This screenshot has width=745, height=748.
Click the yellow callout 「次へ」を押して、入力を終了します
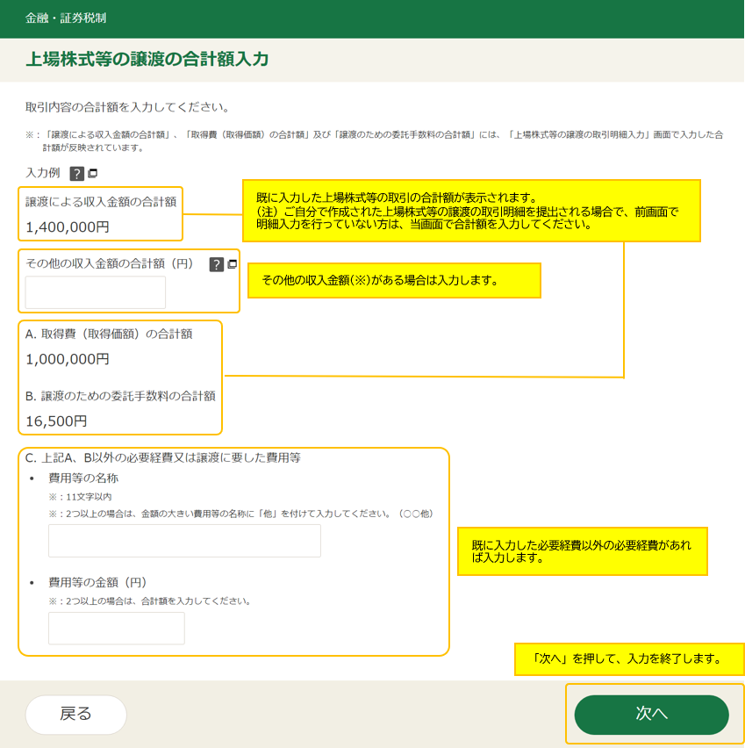[x=627, y=658]
